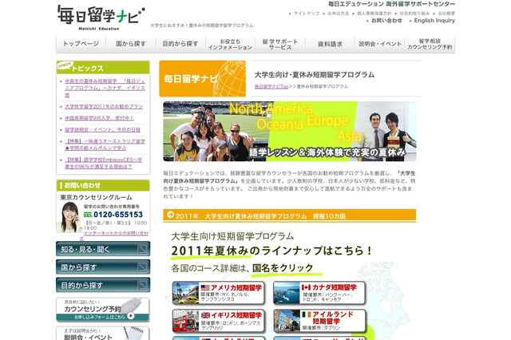The height and width of the screenshot is (340, 511).
Task: Open topic 大学休学留学2011年のお勧めプラン
Action: pyautogui.click(x=104, y=106)
